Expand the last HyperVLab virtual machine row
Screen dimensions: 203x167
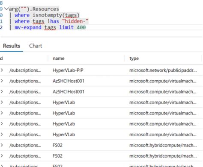click(2, 135)
